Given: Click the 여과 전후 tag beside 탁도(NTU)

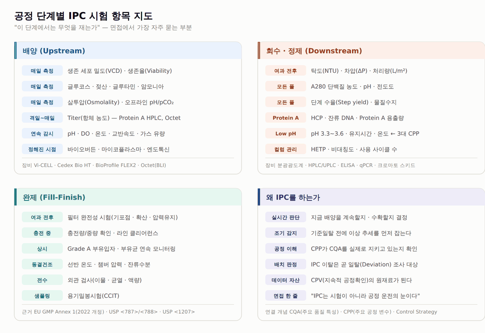Looking at the screenshot, I should 286,71.
